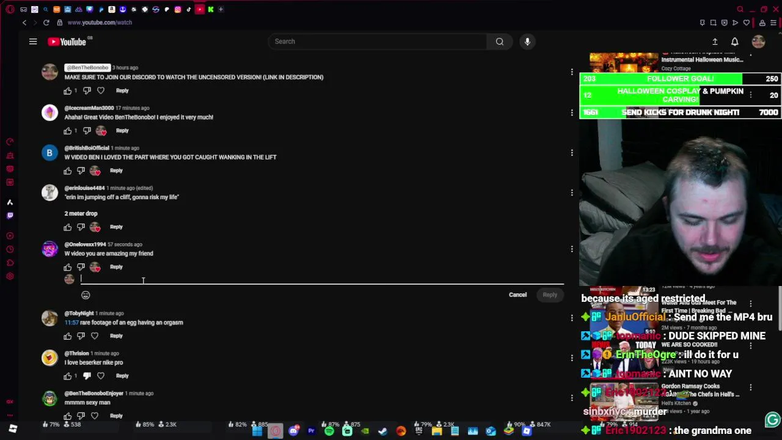
Task: Open action menu for BritishBoiOfficial comment
Action: pyautogui.click(x=572, y=153)
